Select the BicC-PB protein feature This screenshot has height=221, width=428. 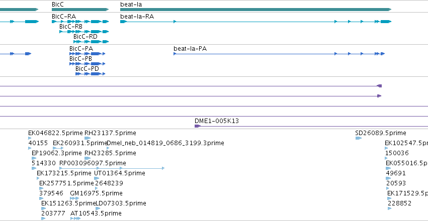click(88, 64)
